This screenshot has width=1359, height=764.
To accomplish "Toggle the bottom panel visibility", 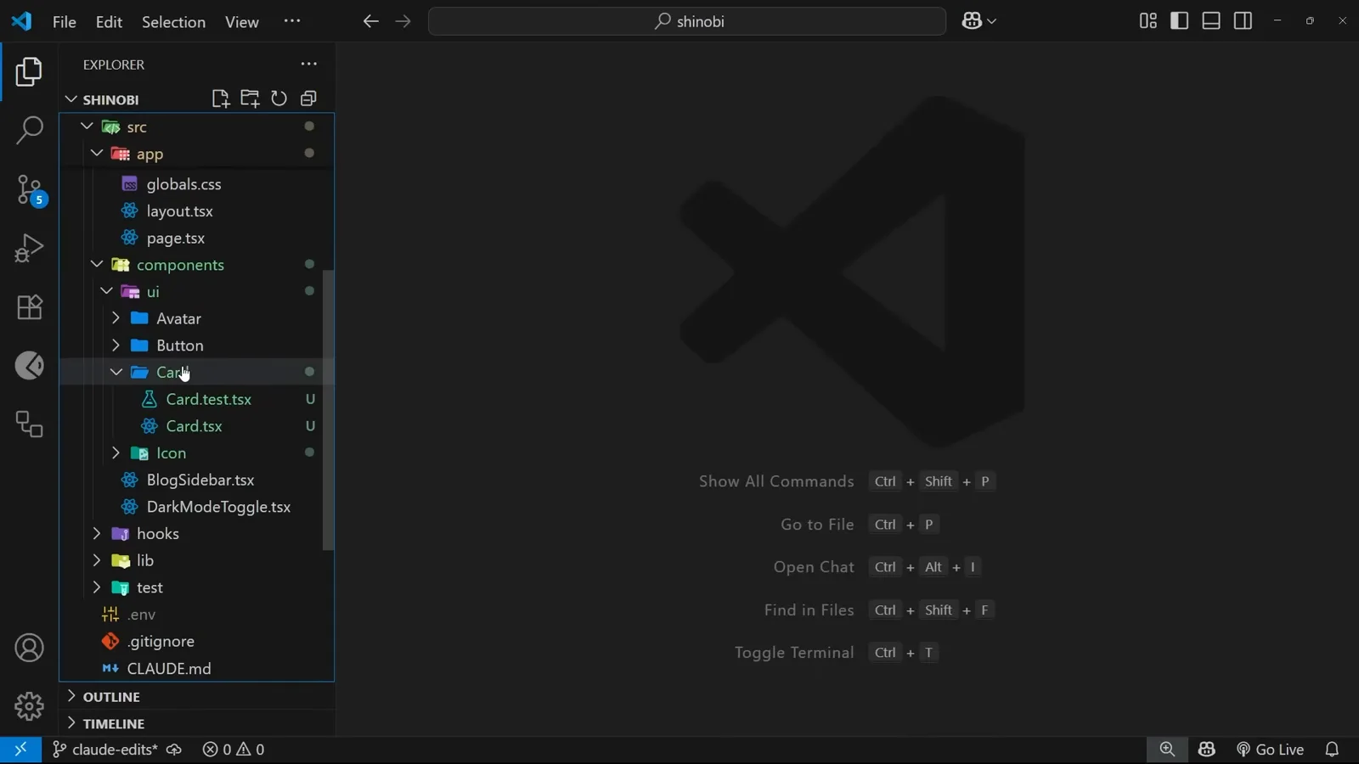I will coord(1211,20).
